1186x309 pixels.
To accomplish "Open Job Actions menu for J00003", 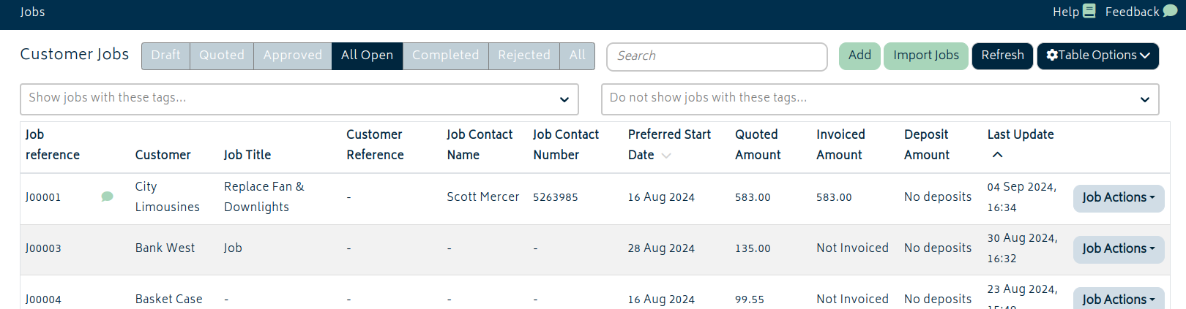I will click(1119, 249).
